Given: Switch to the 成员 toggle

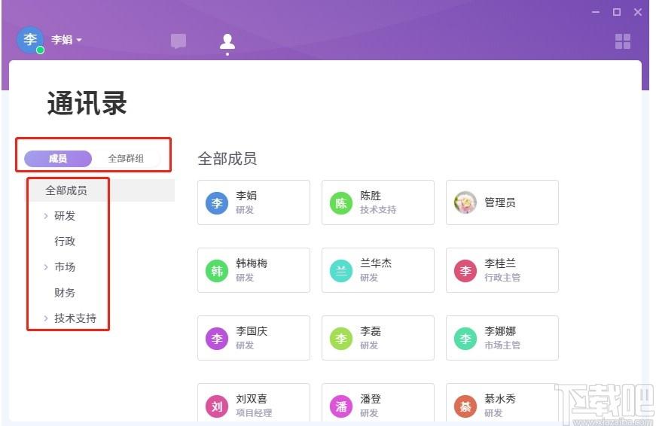Looking at the screenshot, I should [58, 159].
